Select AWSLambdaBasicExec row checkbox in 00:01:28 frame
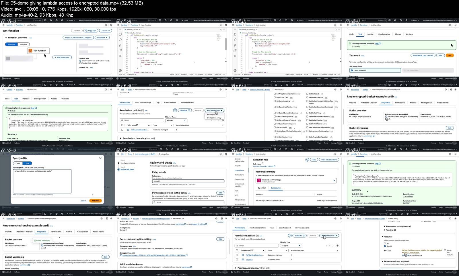Screen dimensions: 459x276 [x=122, y=130]
